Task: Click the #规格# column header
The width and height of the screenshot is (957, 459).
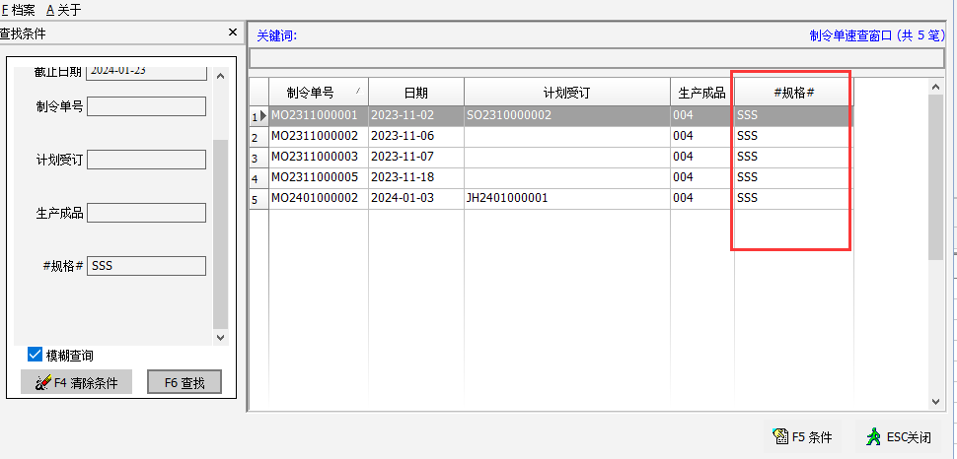Action: click(793, 93)
